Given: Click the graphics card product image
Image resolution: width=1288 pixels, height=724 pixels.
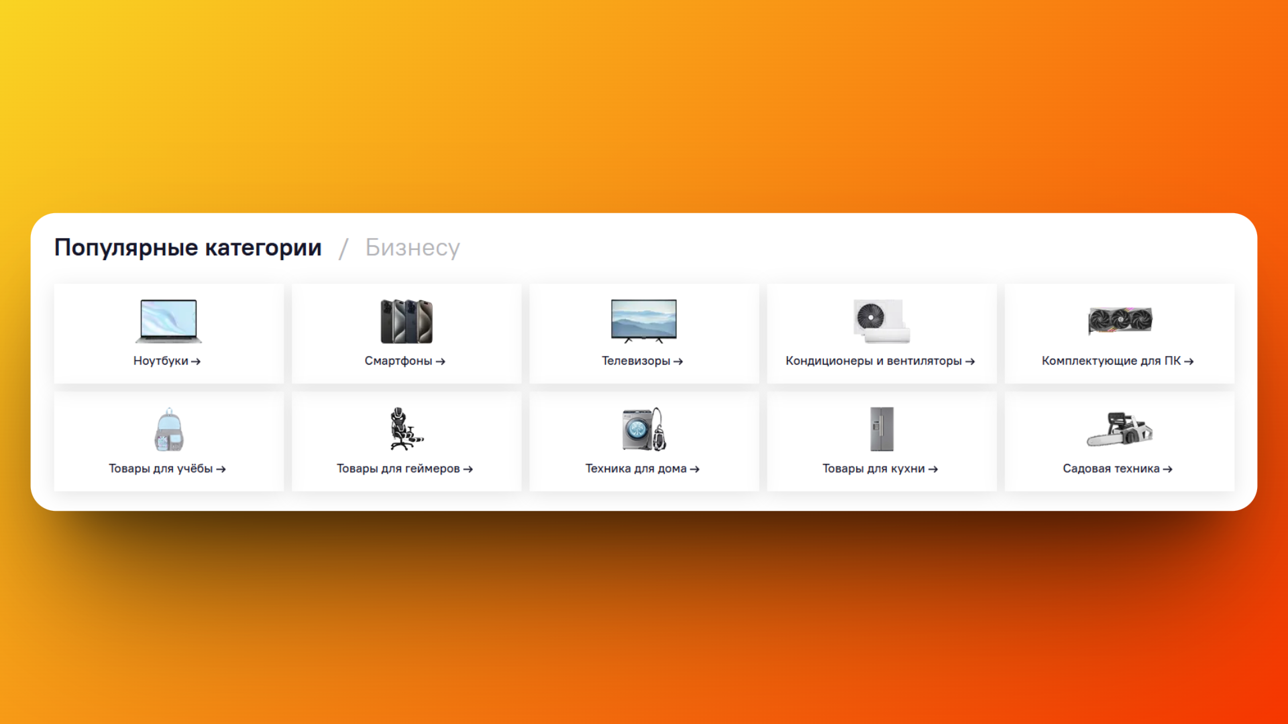Looking at the screenshot, I should click(x=1119, y=320).
